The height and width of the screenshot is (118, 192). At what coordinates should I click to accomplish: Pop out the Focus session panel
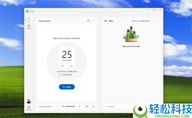[88, 21]
